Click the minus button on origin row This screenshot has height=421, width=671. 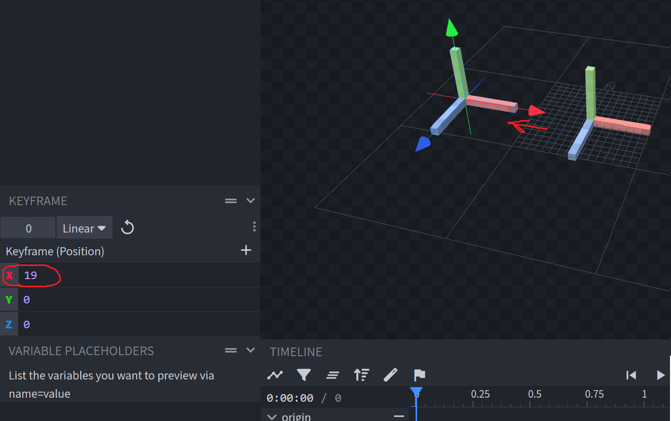pos(399,416)
